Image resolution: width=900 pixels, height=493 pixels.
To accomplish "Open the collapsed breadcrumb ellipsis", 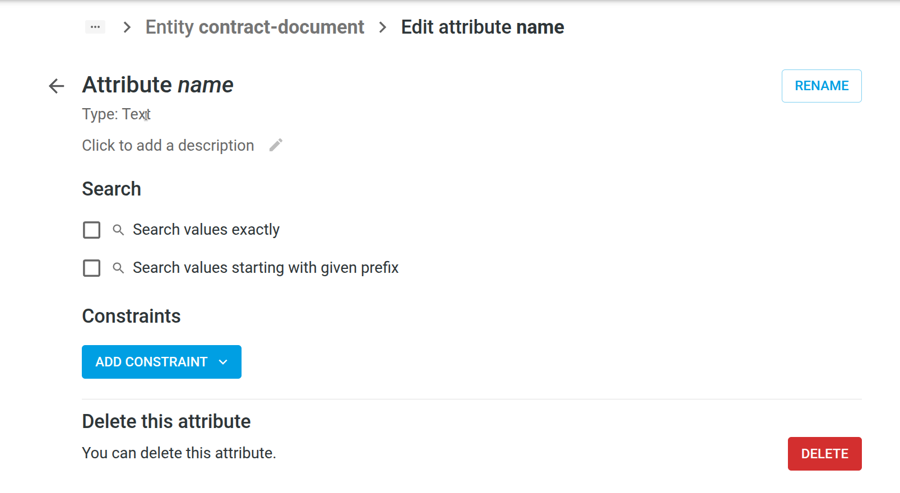I will [x=95, y=27].
